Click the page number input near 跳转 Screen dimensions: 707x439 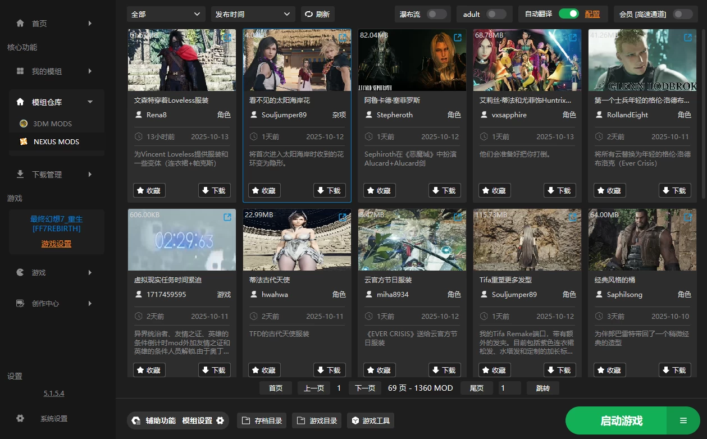point(509,387)
